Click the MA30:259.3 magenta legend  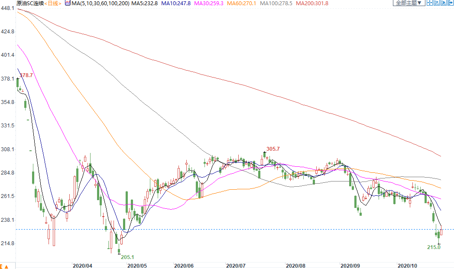click(x=209, y=3)
